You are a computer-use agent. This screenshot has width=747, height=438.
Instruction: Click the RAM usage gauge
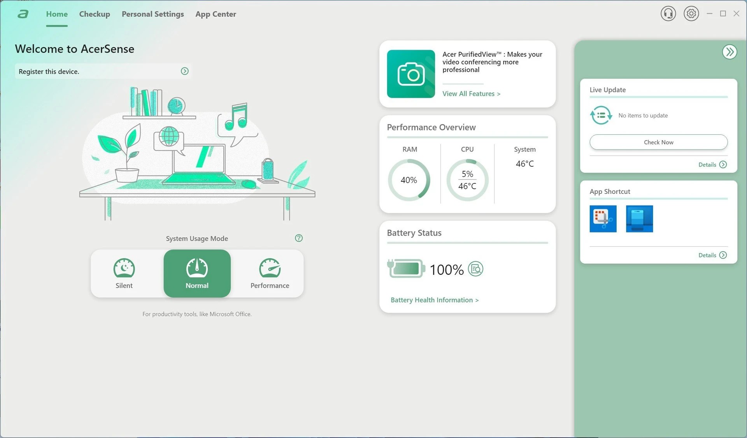pos(409,180)
